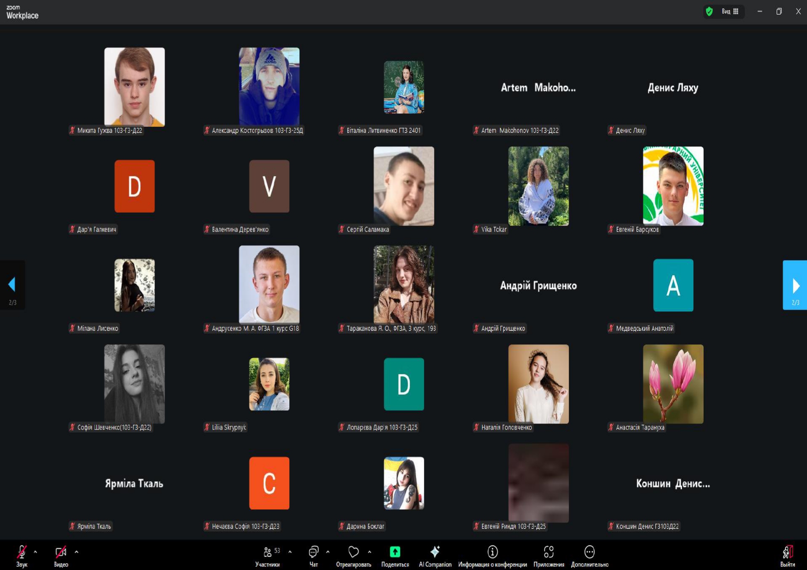The width and height of the screenshot is (807, 570).
Task: Select Vika Tokar's video thumbnail
Action: [538, 186]
